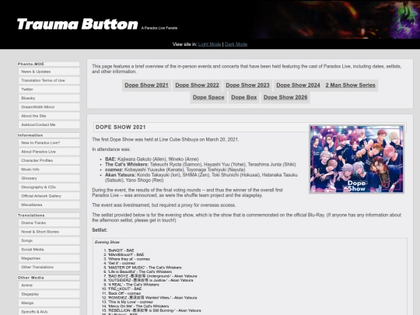Image resolution: width=420 pixels, height=315 pixels.
Task: Click setlist row 'This Is My Love'
Action: pyautogui.click(x=130, y=302)
